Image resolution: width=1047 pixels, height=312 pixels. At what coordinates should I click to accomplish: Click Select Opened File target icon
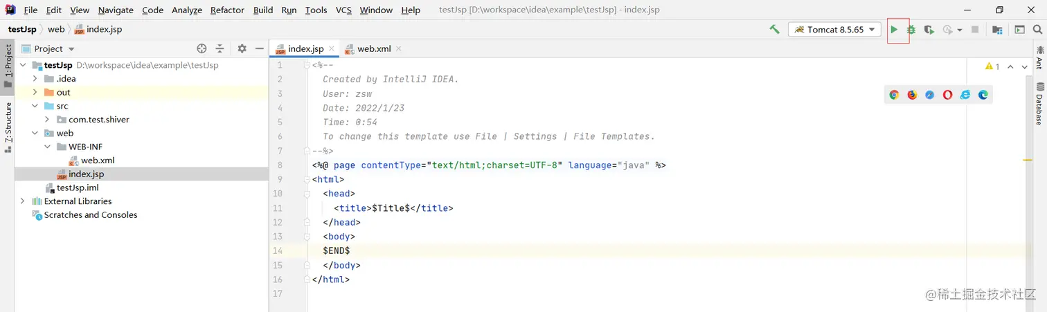point(202,48)
